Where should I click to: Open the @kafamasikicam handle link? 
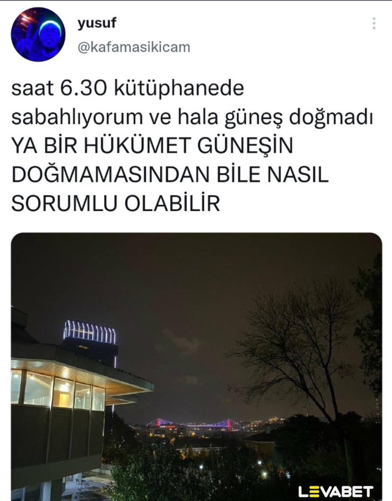[x=134, y=47]
